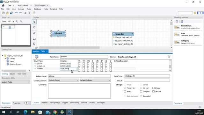Click the Comments text area
The image size is (204, 115).
point(79,91)
